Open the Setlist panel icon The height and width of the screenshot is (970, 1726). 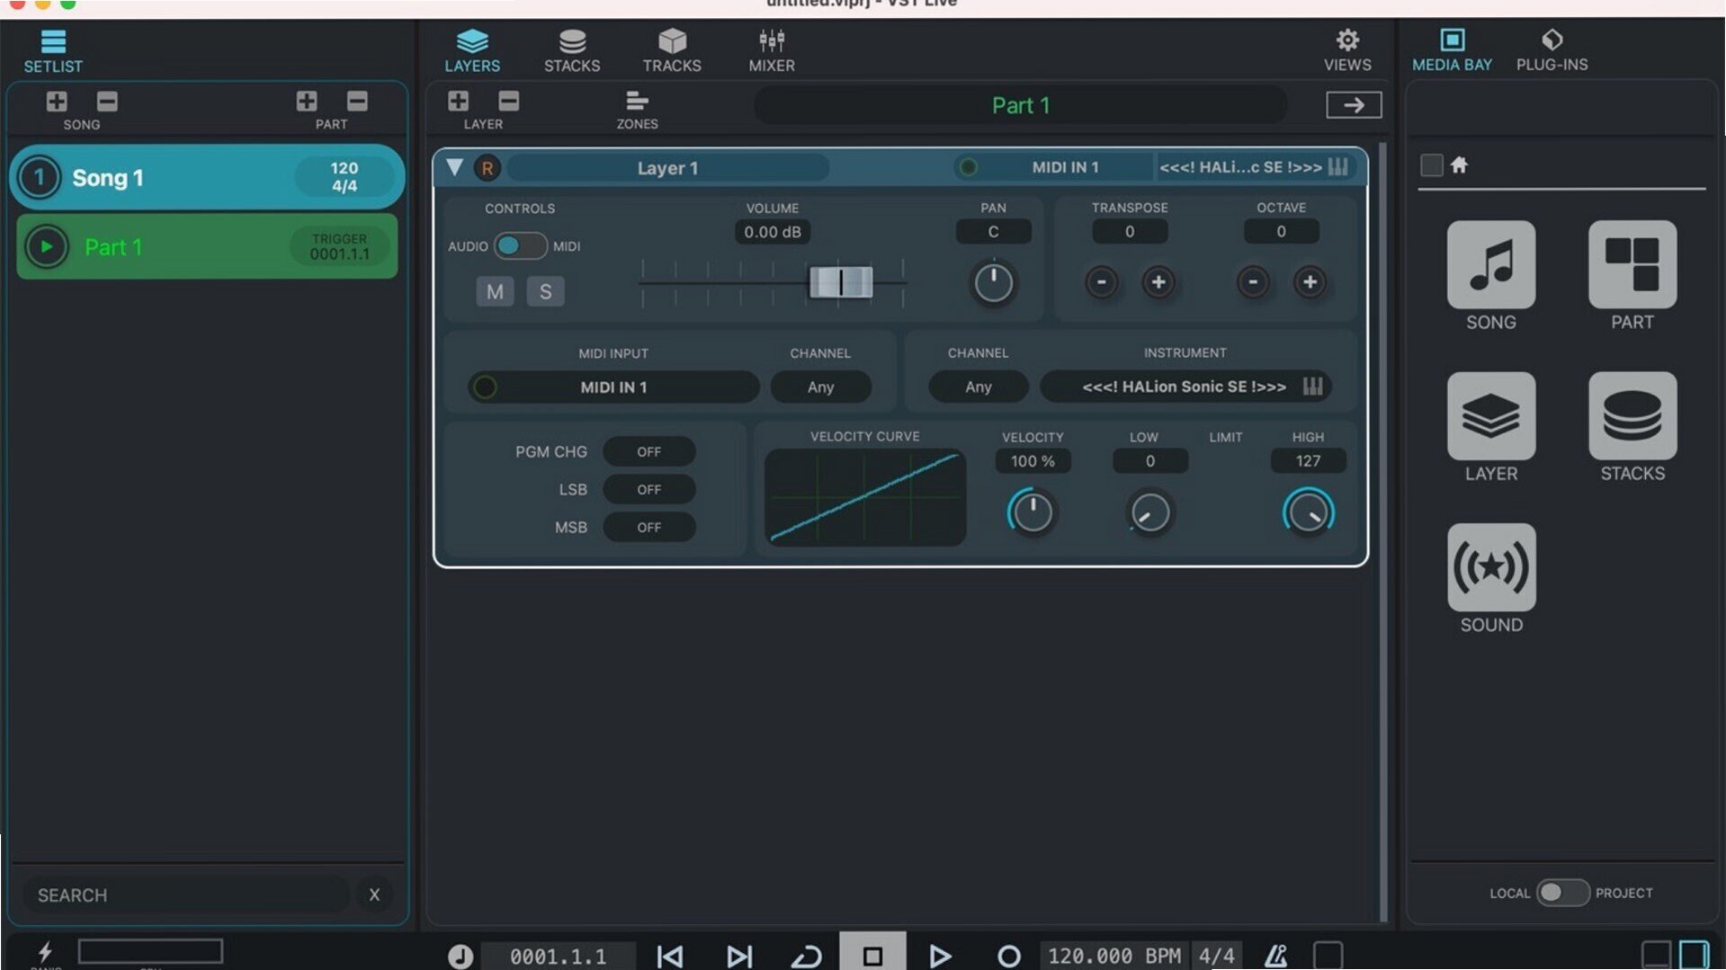(53, 50)
